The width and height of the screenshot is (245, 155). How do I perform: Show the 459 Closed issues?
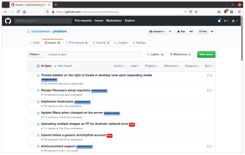point(63,66)
